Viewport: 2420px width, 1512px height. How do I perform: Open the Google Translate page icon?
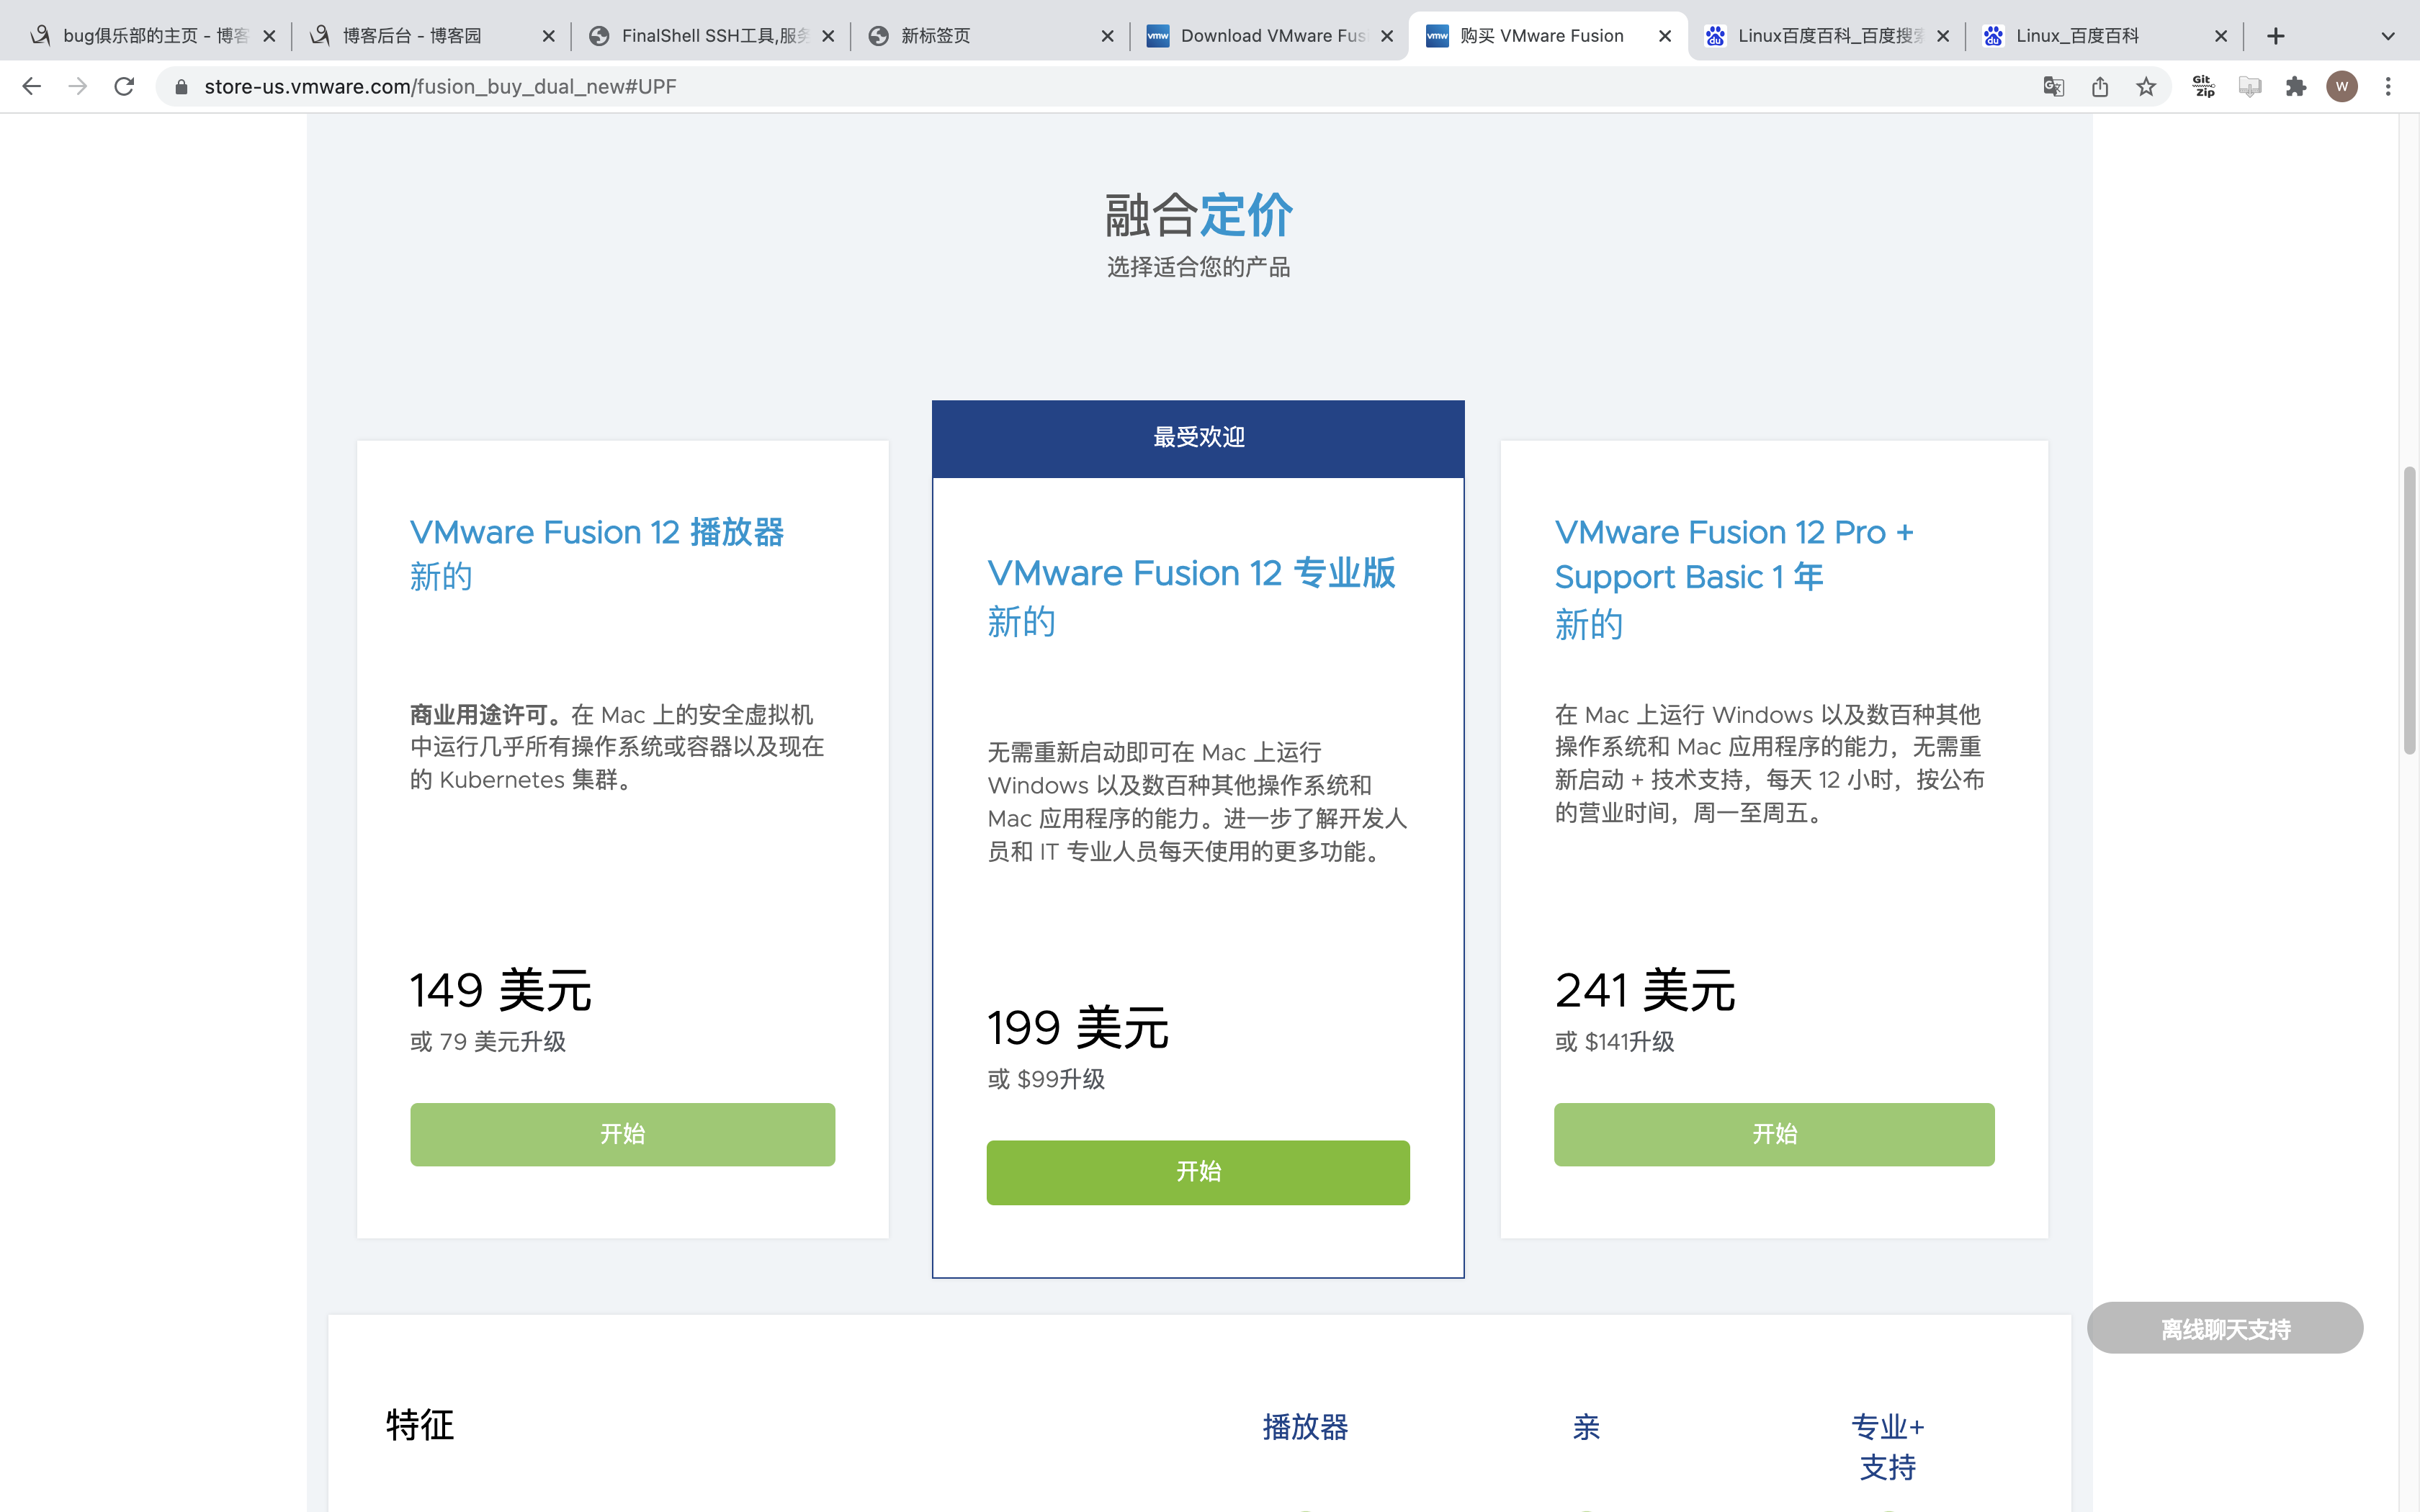tap(2053, 87)
